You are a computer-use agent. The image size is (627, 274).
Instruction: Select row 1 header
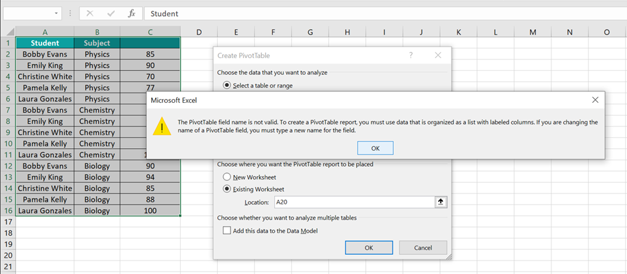point(8,43)
